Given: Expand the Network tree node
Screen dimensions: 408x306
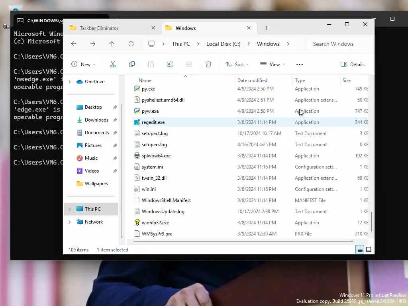Looking at the screenshot, I should click(69, 222).
